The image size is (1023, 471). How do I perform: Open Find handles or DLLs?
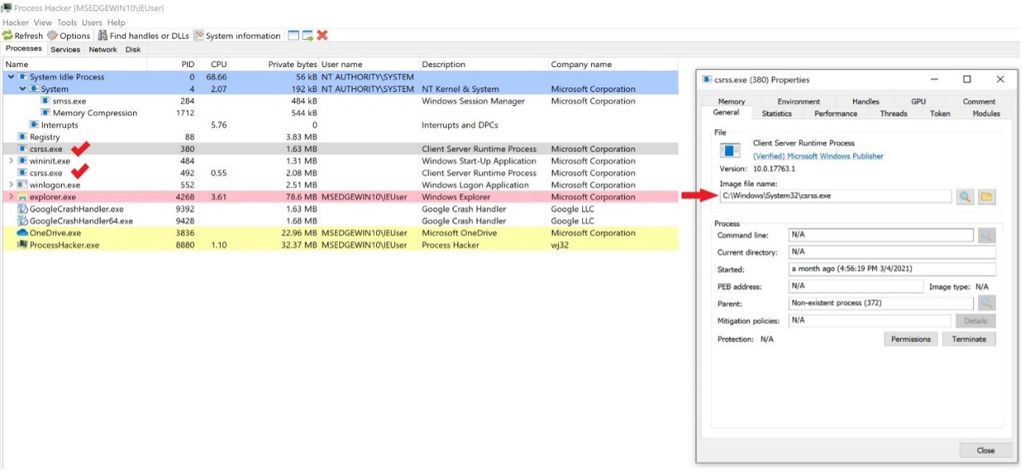(144, 35)
